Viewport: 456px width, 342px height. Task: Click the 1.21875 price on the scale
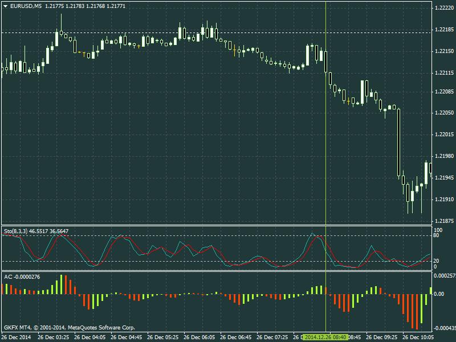(x=443, y=221)
